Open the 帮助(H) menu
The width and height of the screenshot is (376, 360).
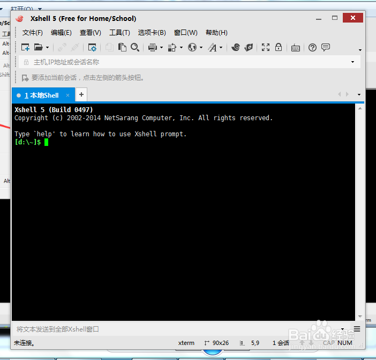click(x=216, y=32)
